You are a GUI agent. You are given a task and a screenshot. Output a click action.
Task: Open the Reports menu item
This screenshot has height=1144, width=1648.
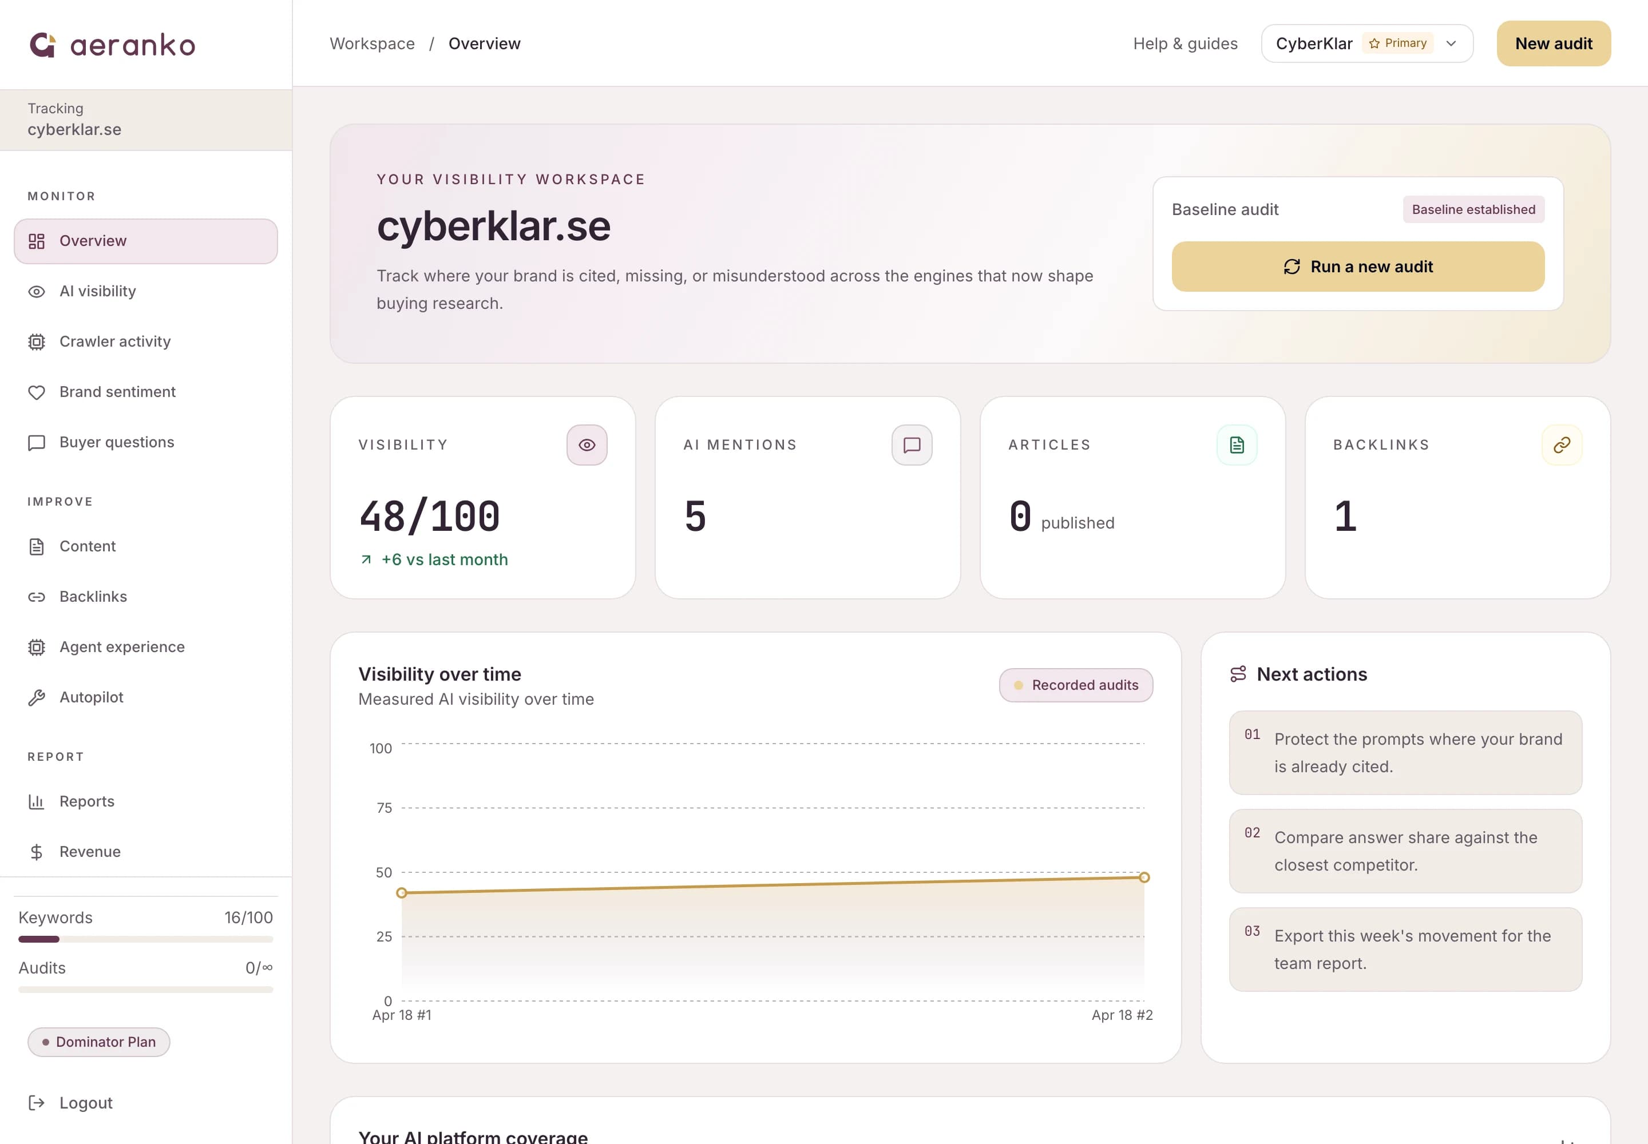click(x=145, y=801)
